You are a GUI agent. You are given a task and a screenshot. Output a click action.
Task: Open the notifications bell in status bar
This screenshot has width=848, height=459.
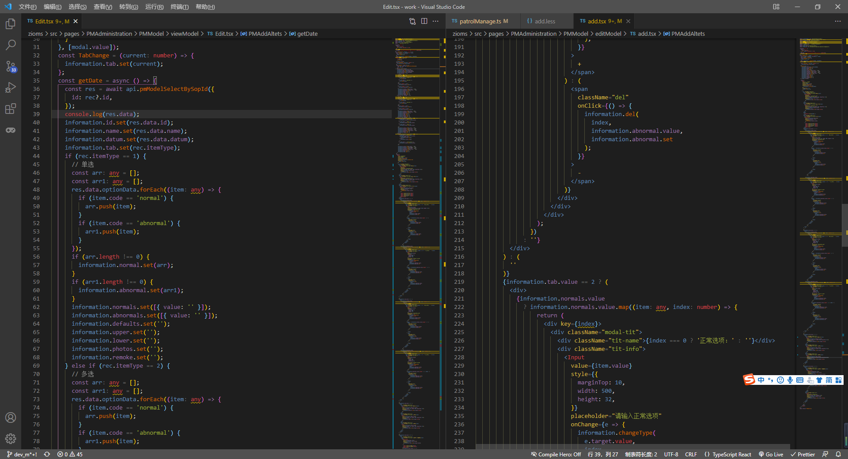[838, 454]
